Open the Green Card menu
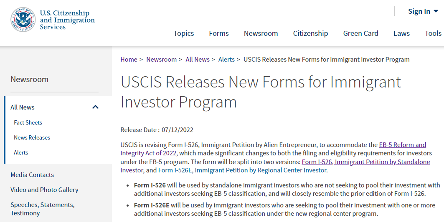Screen dimensions: 444x222 pyautogui.click(x=361, y=33)
